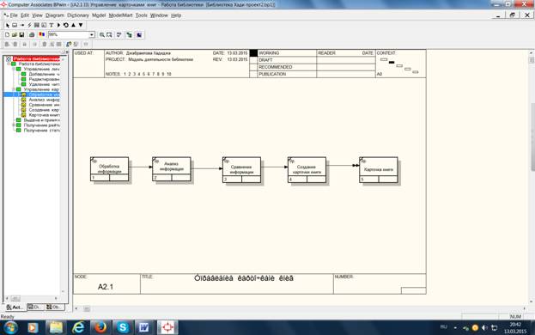Open the color palette toolbar icon
535x335 pixels.
point(41,35)
